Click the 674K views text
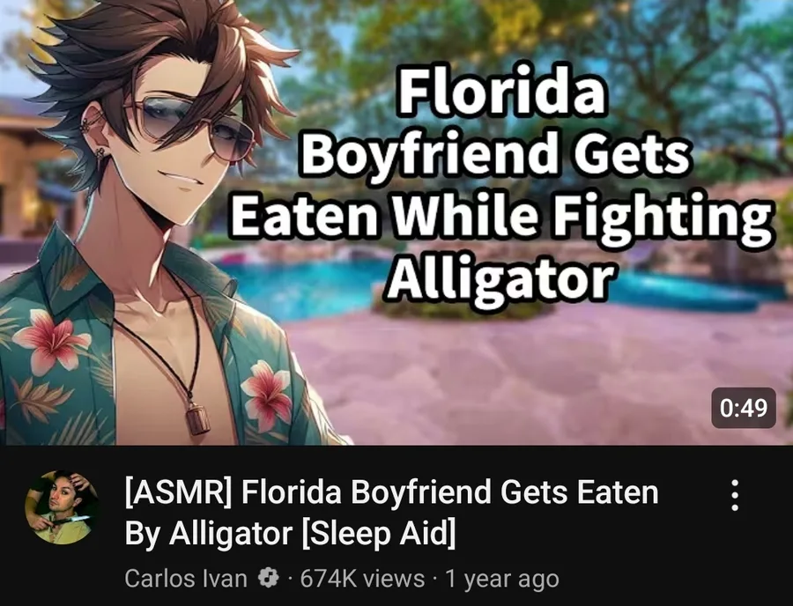 [x=362, y=578]
